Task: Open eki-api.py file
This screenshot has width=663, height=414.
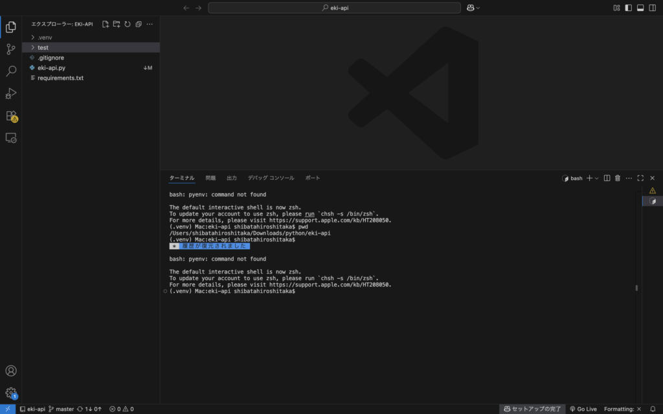Action: coord(91,67)
